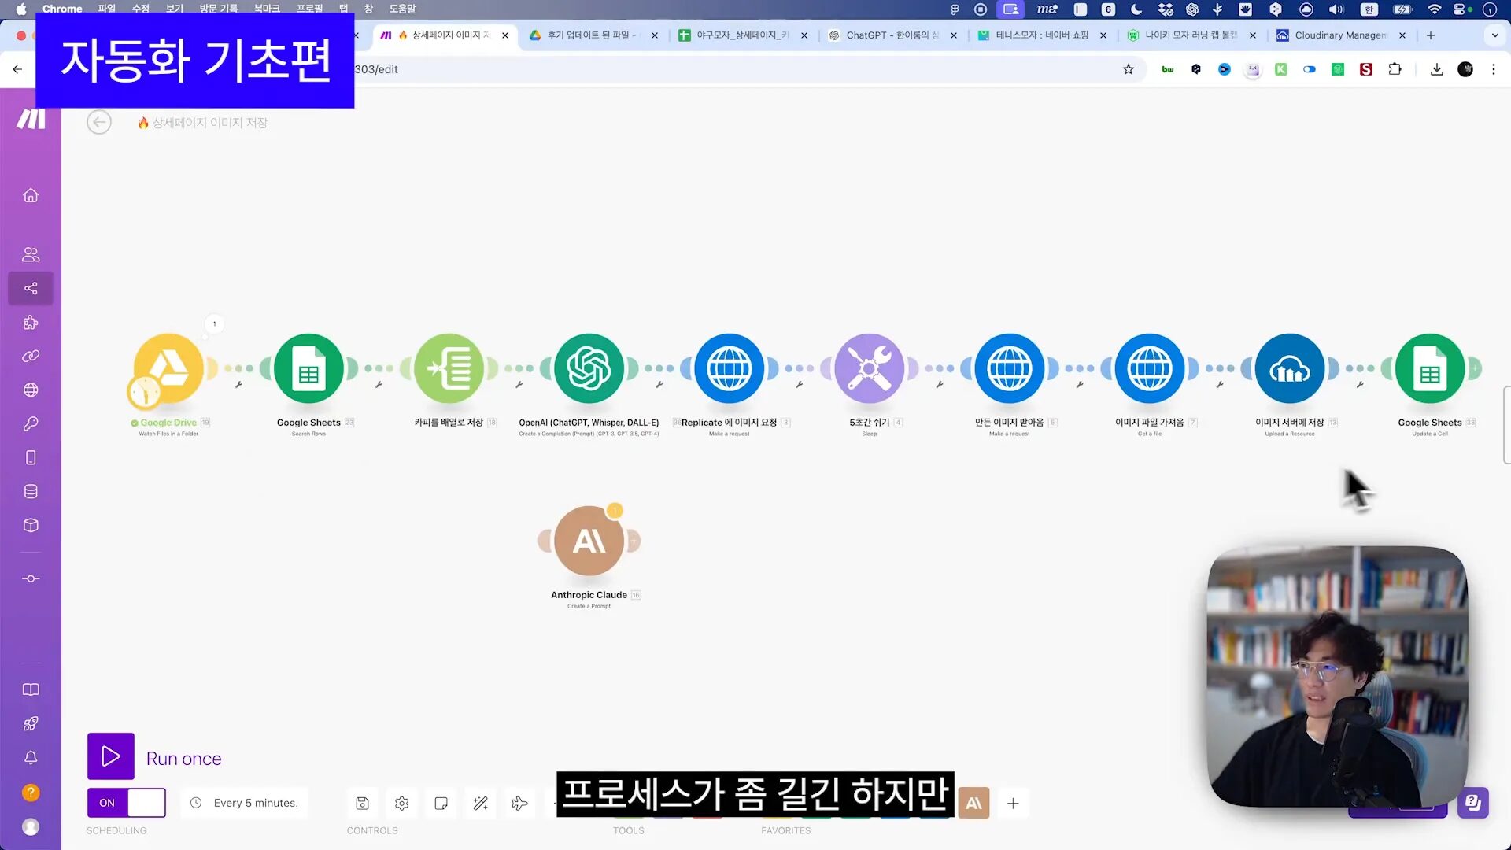The image size is (1511, 850).
Task: Expand the tab search dropdown
Action: click(x=1494, y=35)
